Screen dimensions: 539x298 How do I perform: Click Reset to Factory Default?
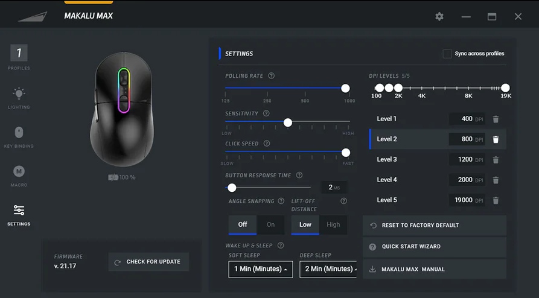[434, 225]
